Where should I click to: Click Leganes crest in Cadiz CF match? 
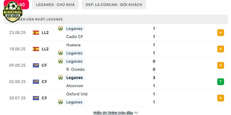pyautogui.click(x=60, y=28)
